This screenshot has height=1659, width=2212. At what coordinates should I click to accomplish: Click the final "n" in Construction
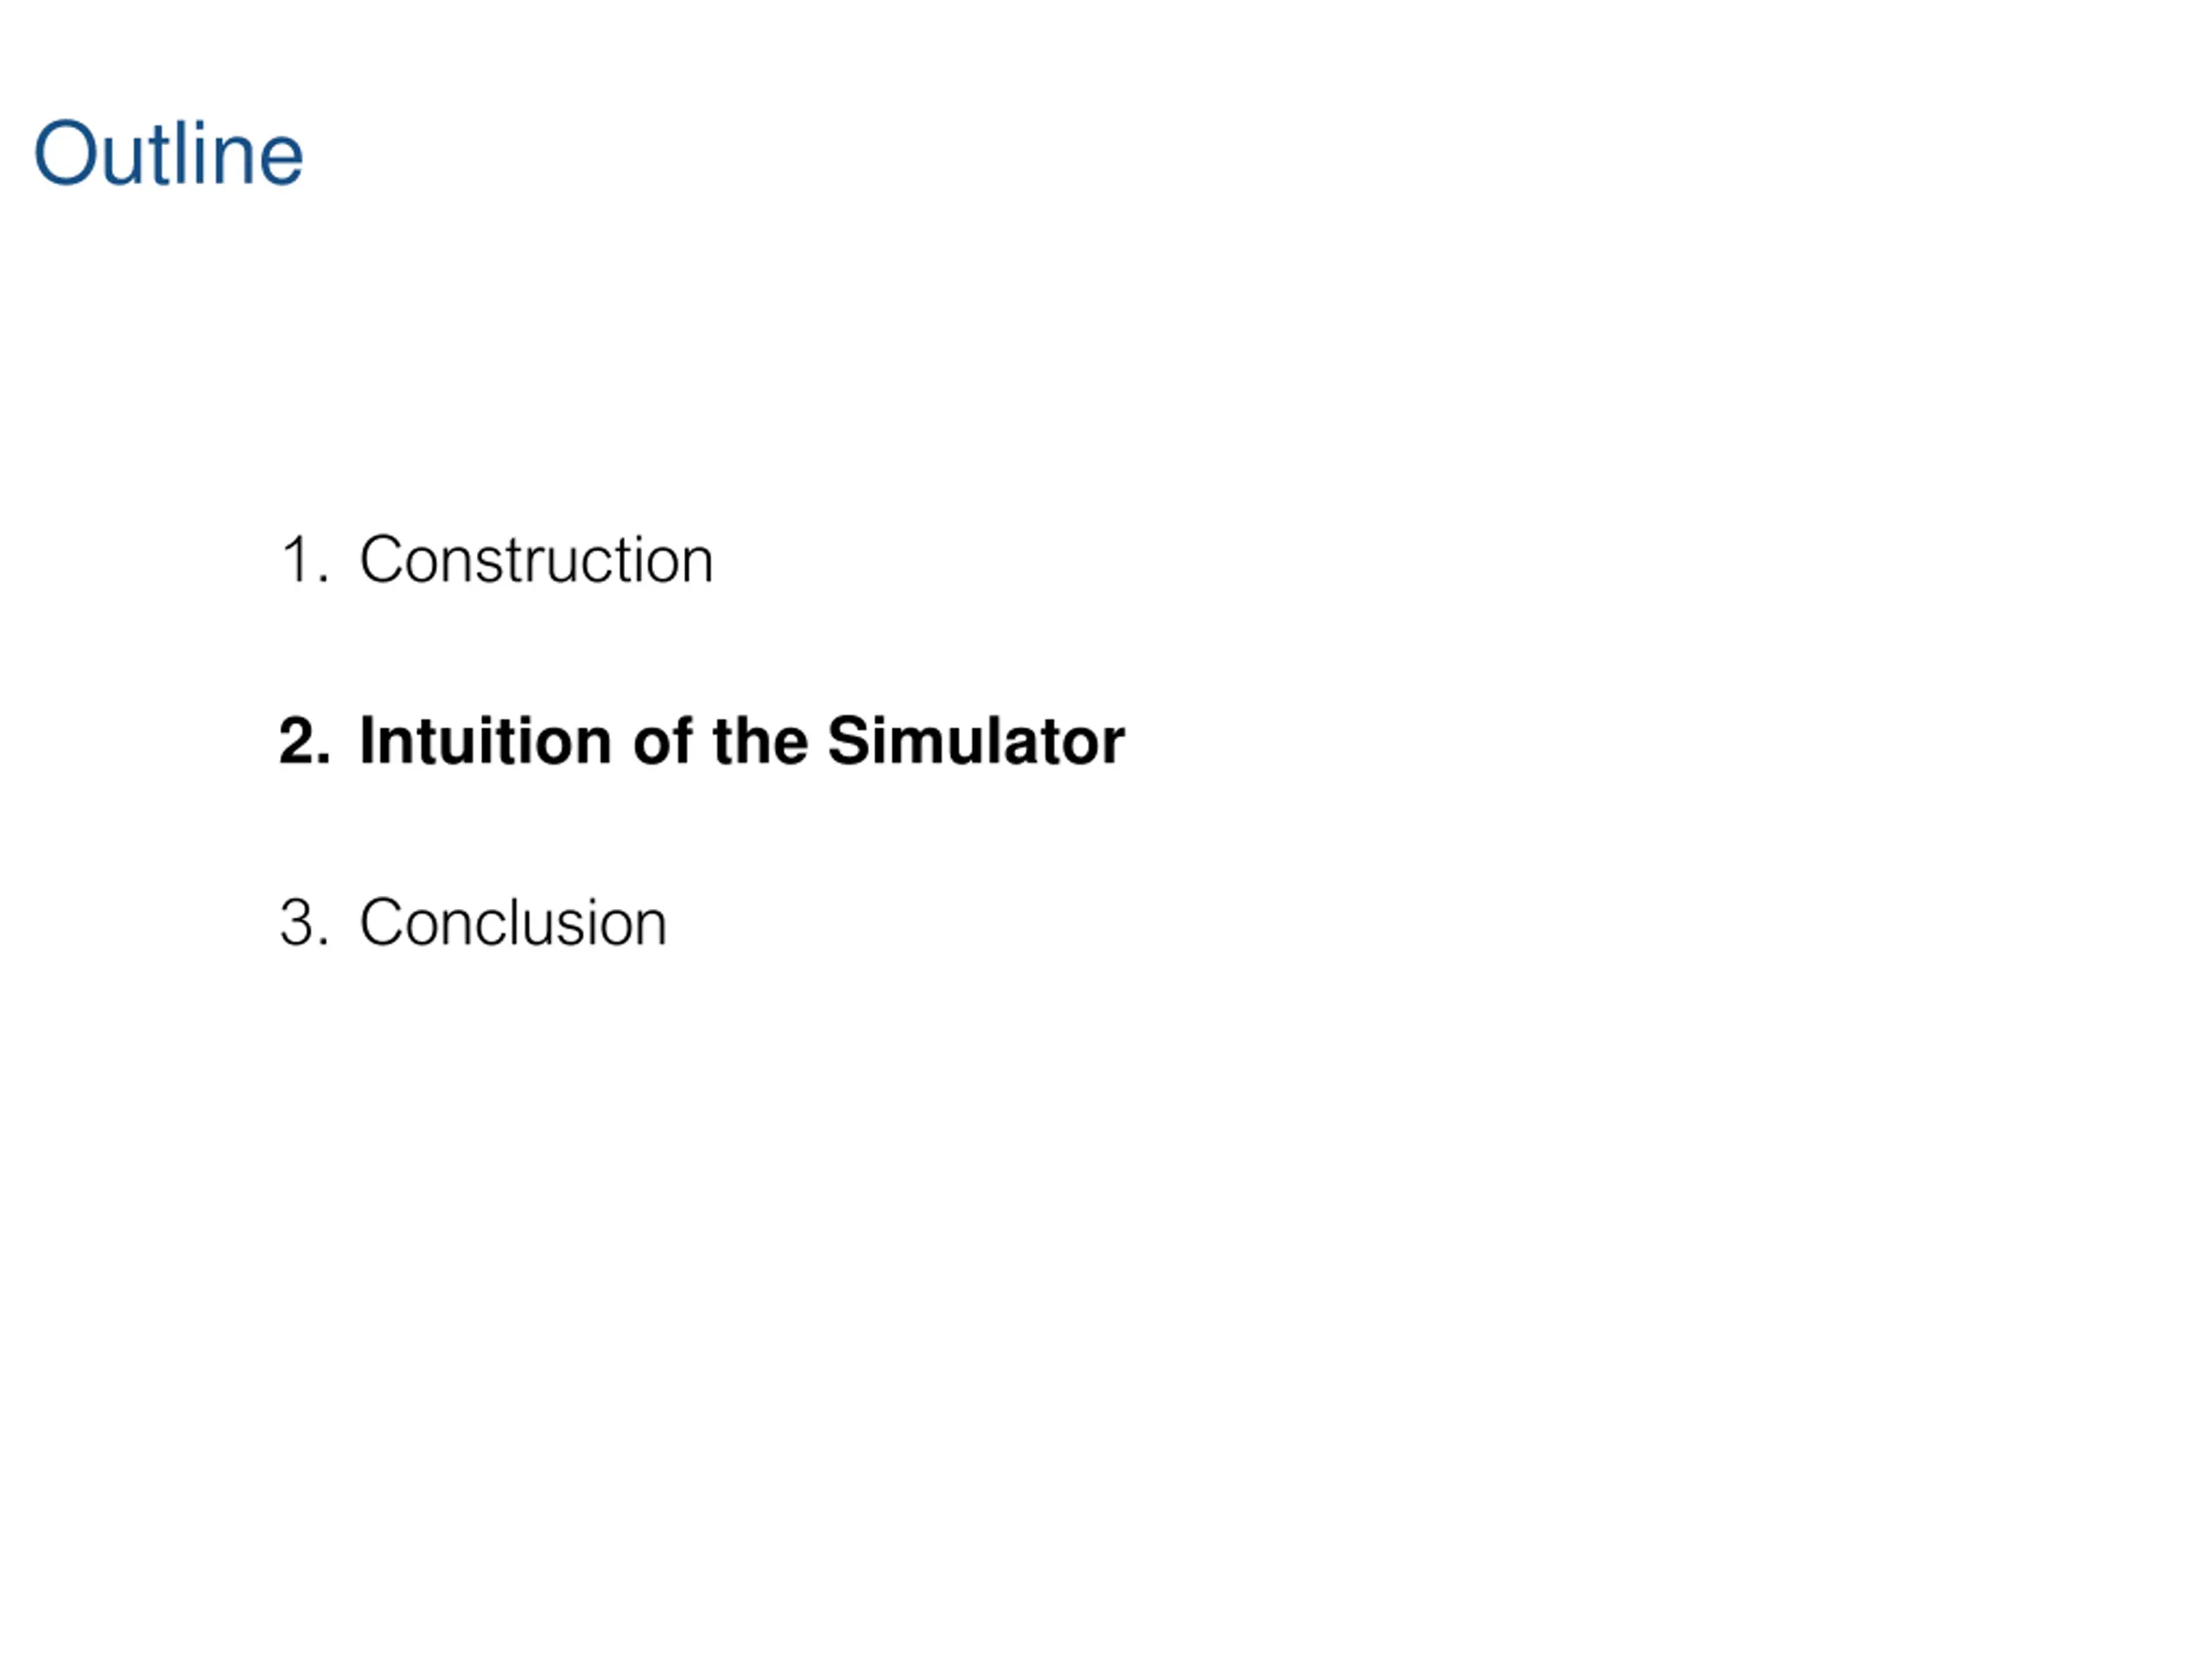coord(697,566)
